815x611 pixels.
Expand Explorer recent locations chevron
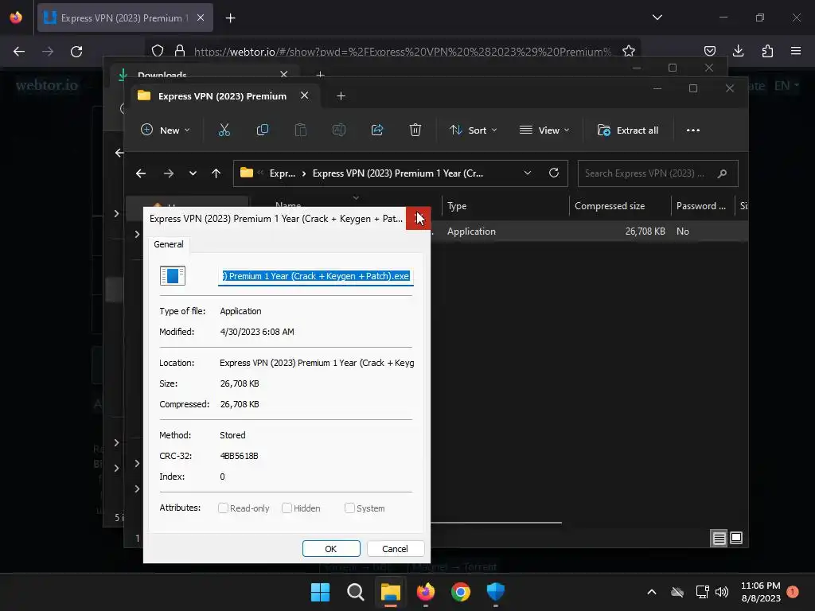pos(193,173)
